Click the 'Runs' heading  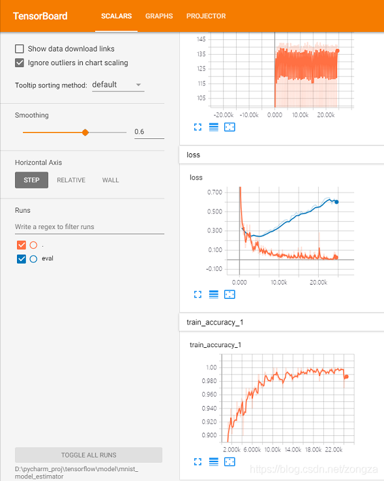23,210
